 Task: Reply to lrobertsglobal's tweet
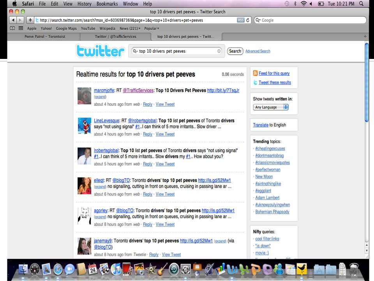point(147,164)
